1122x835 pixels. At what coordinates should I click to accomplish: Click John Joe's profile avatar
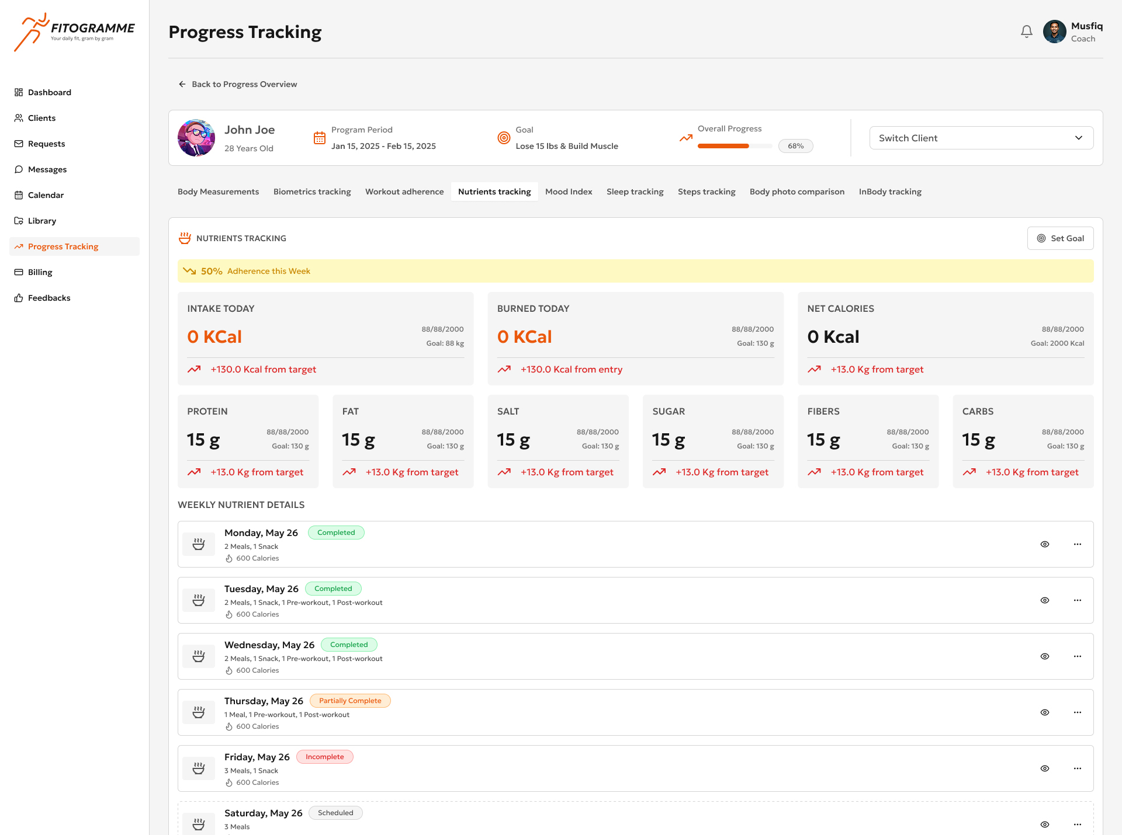point(196,138)
